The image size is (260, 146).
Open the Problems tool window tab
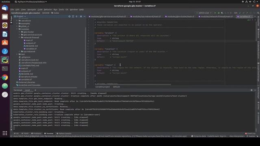pos(36,133)
